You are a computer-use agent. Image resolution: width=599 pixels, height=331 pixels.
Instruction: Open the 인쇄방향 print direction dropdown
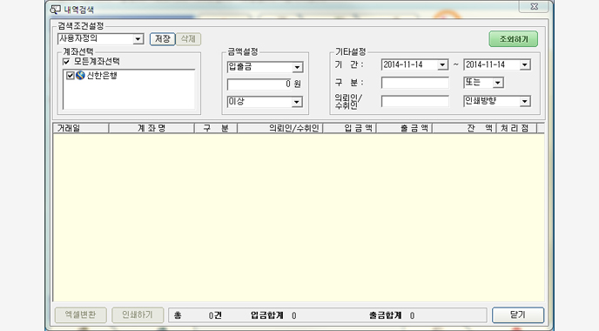pyautogui.click(x=525, y=101)
